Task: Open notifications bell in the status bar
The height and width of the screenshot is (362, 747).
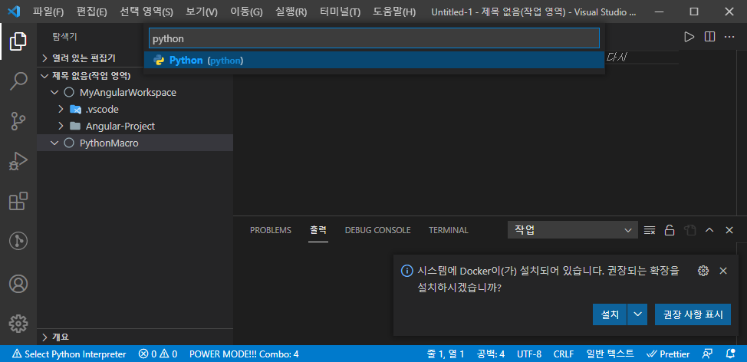Action: (x=730, y=354)
